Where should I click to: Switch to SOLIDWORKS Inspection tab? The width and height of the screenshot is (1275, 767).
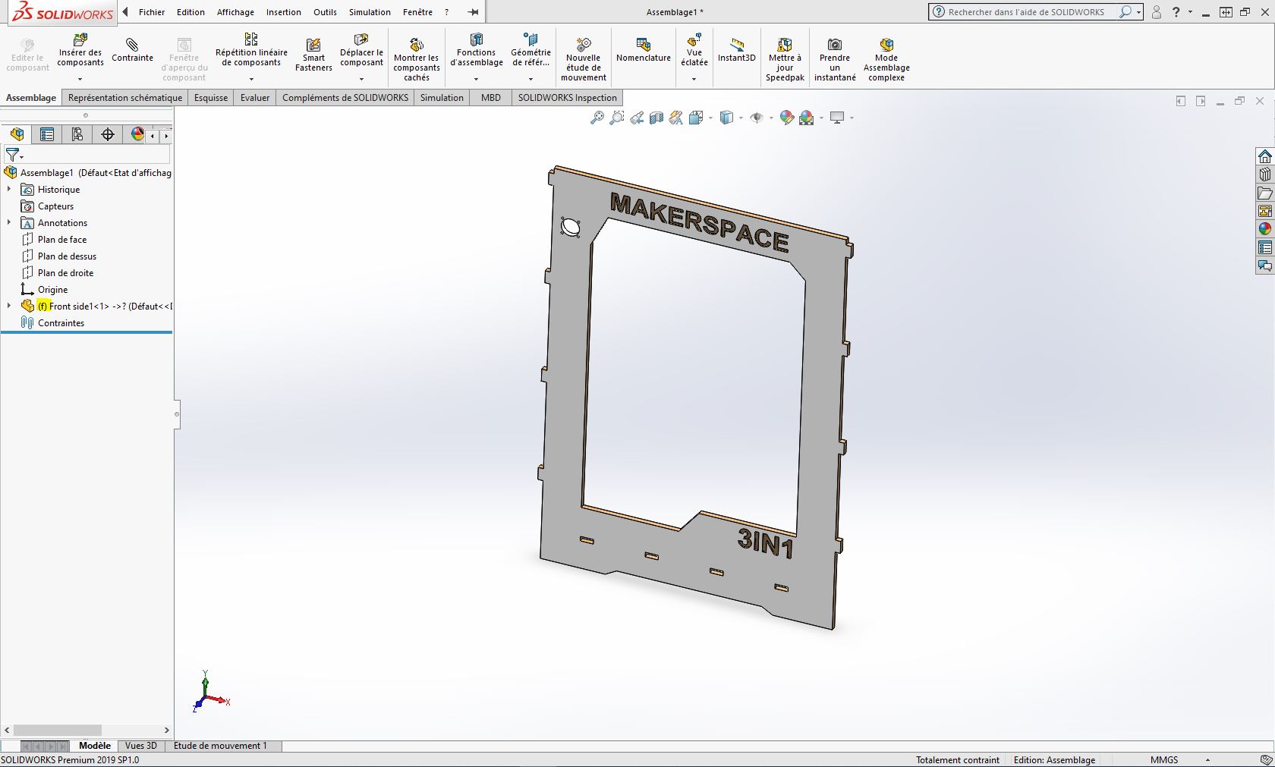pos(567,98)
